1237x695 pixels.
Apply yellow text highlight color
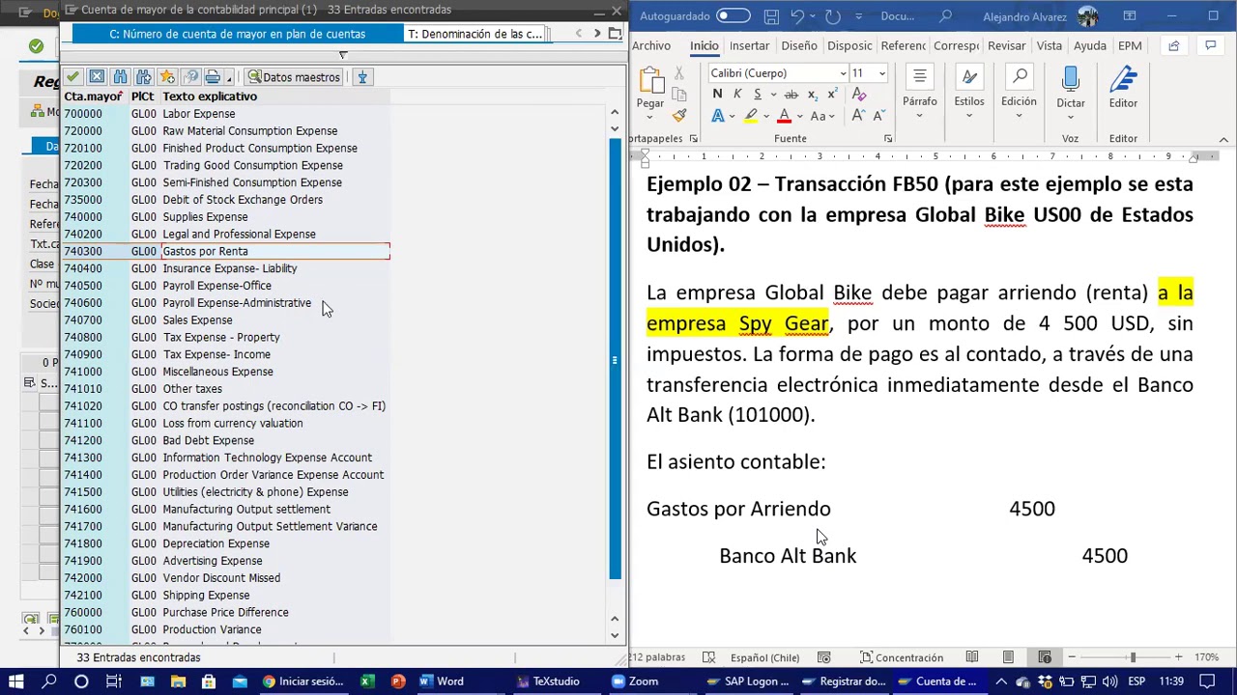pyautogui.click(x=751, y=116)
